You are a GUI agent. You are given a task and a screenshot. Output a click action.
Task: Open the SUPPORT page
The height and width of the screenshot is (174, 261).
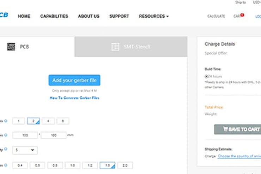click(x=119, y=16)
